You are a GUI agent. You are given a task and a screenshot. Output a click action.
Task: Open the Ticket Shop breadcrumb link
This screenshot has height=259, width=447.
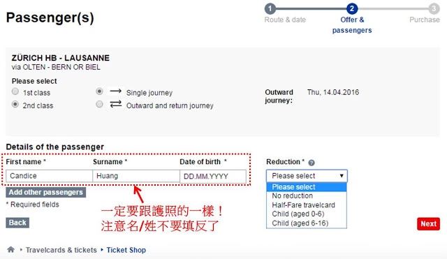(126, 250)
